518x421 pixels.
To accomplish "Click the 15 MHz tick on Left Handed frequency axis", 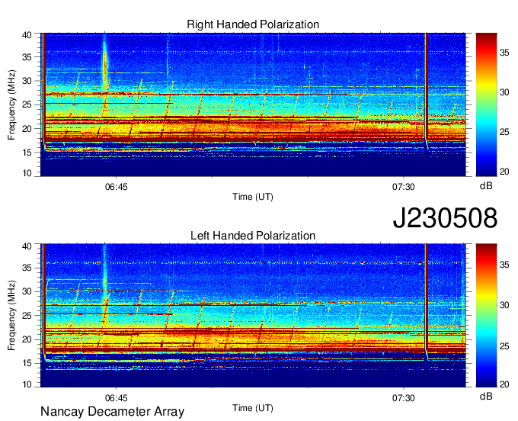I will tap(27, 363).
